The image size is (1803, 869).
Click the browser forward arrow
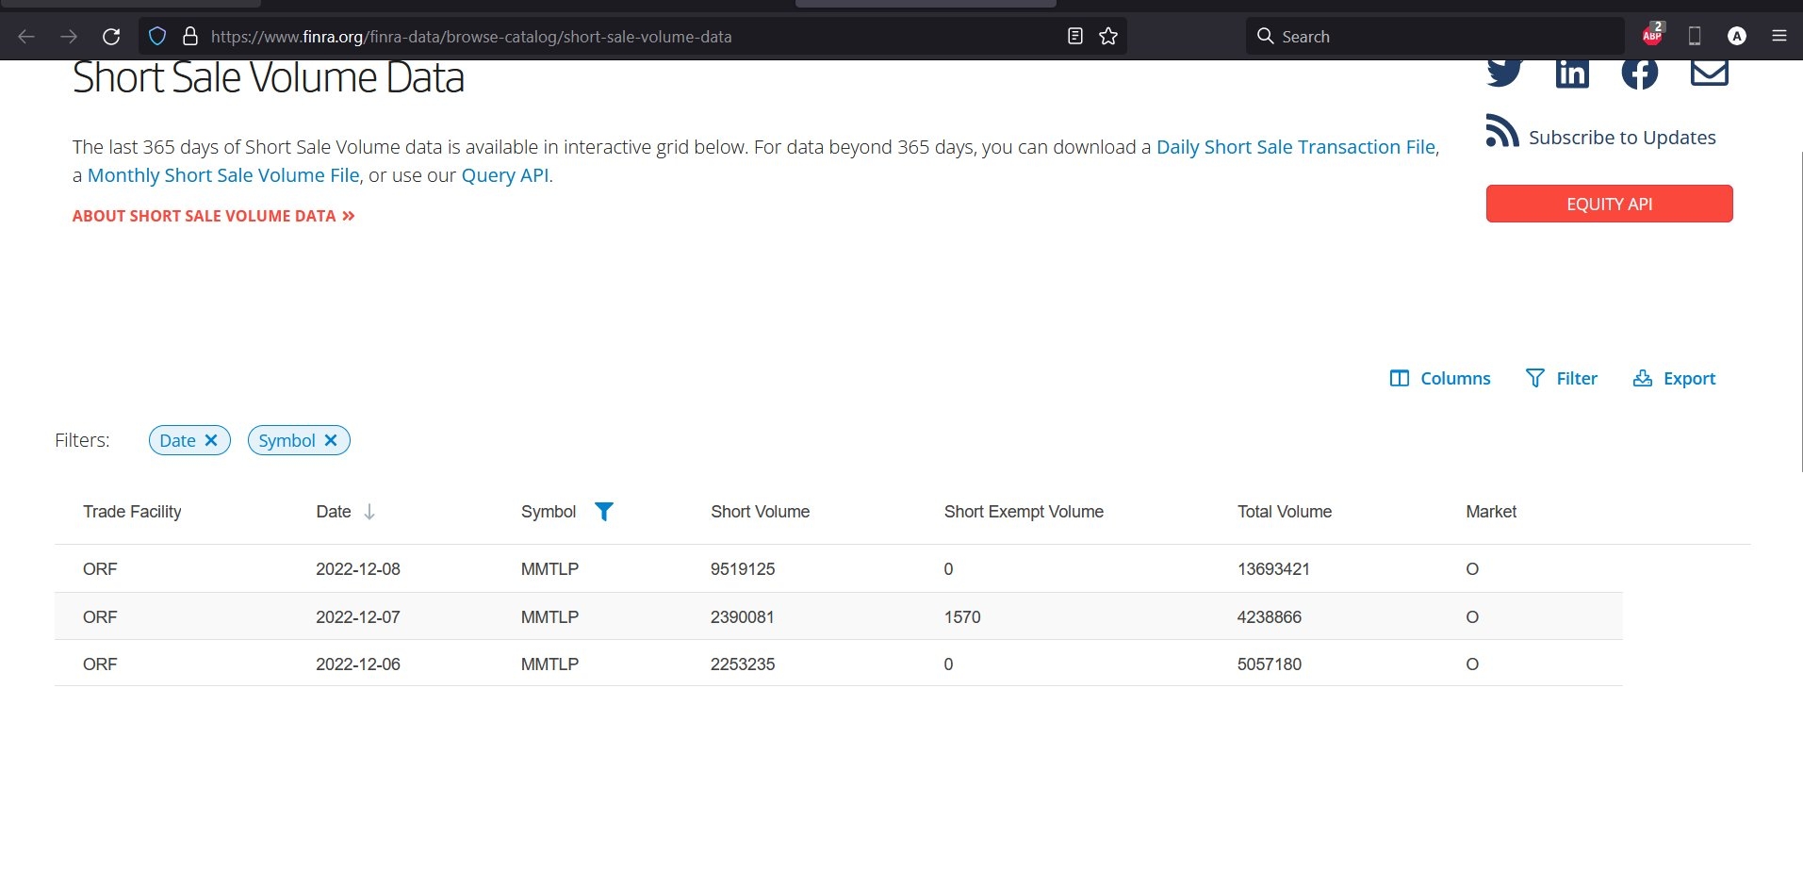click(69, 37)
